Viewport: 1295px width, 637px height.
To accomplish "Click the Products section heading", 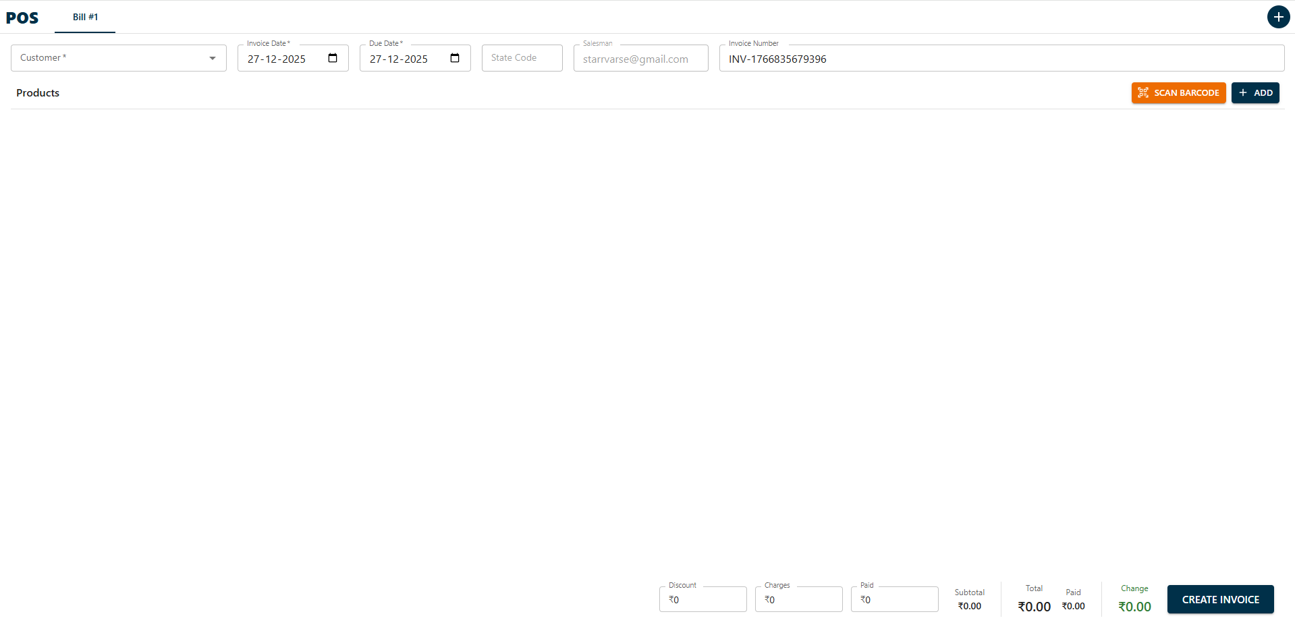I will click(38, 92).
